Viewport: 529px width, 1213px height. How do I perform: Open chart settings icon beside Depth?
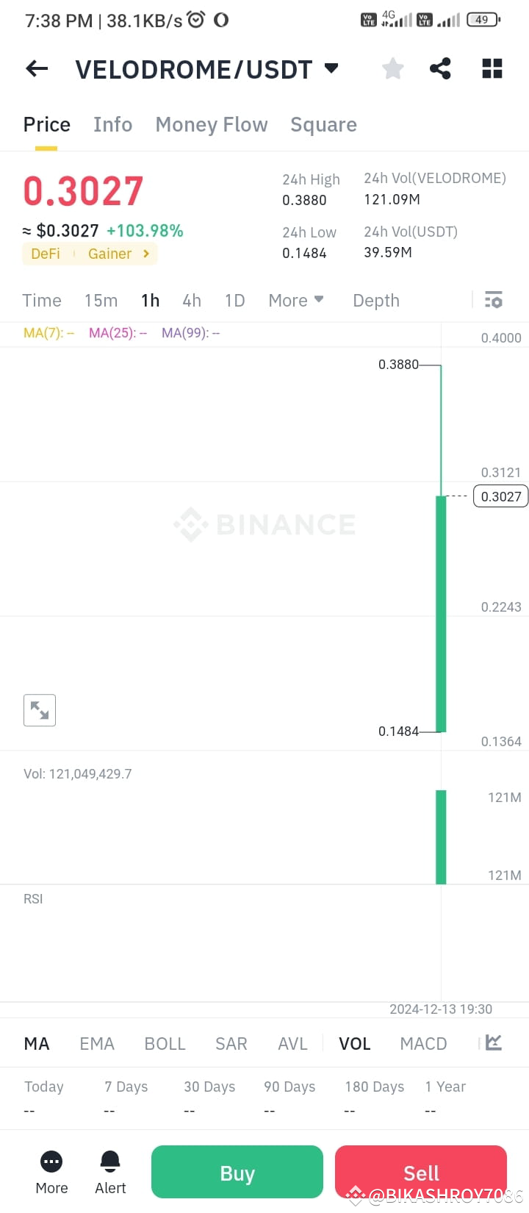pos(494,300)
